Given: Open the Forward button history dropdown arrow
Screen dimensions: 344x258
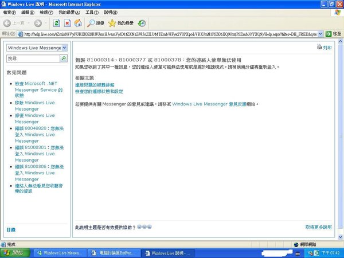Looking at the screenshot, I should tap(46, 23).
